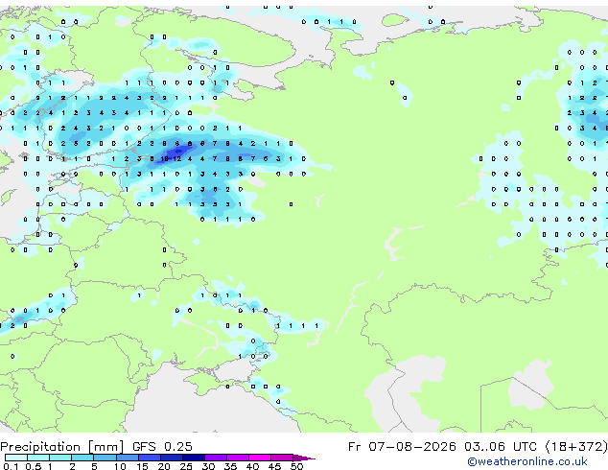The image size is (608, 470).
Task: Click the 'GFS 0.25' model label
Action: click(162, 447)
